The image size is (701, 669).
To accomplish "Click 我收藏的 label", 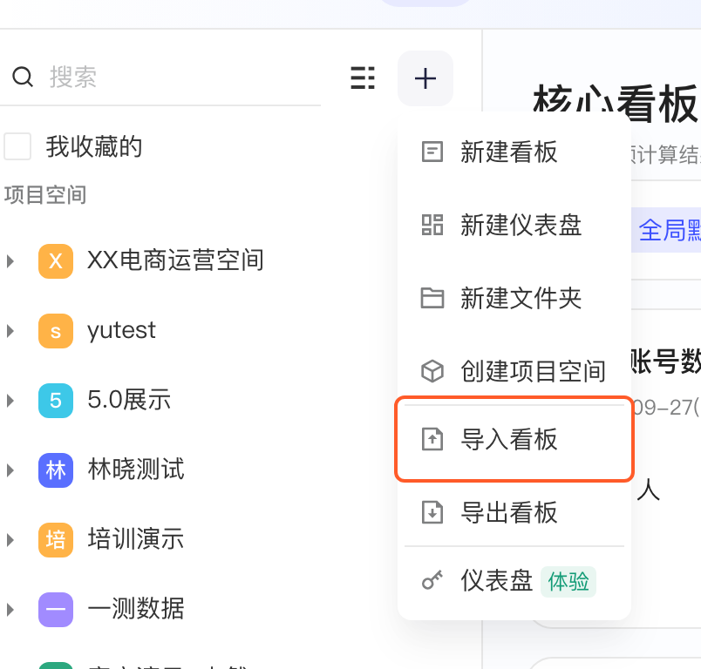I will (94, 146).
